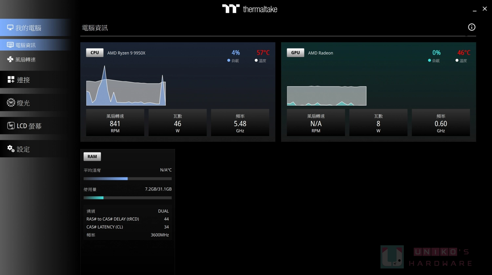The width and height of the screenshot is (492, 275).
Task: Click the fan icon beside 風扇轉速
Action: pos(10,59)
